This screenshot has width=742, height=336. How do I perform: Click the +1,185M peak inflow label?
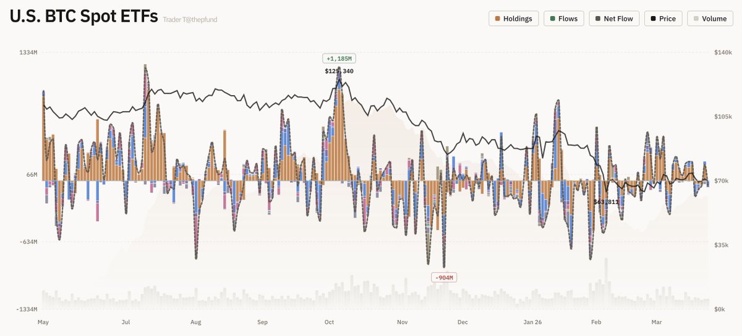[x=339, y=59]
